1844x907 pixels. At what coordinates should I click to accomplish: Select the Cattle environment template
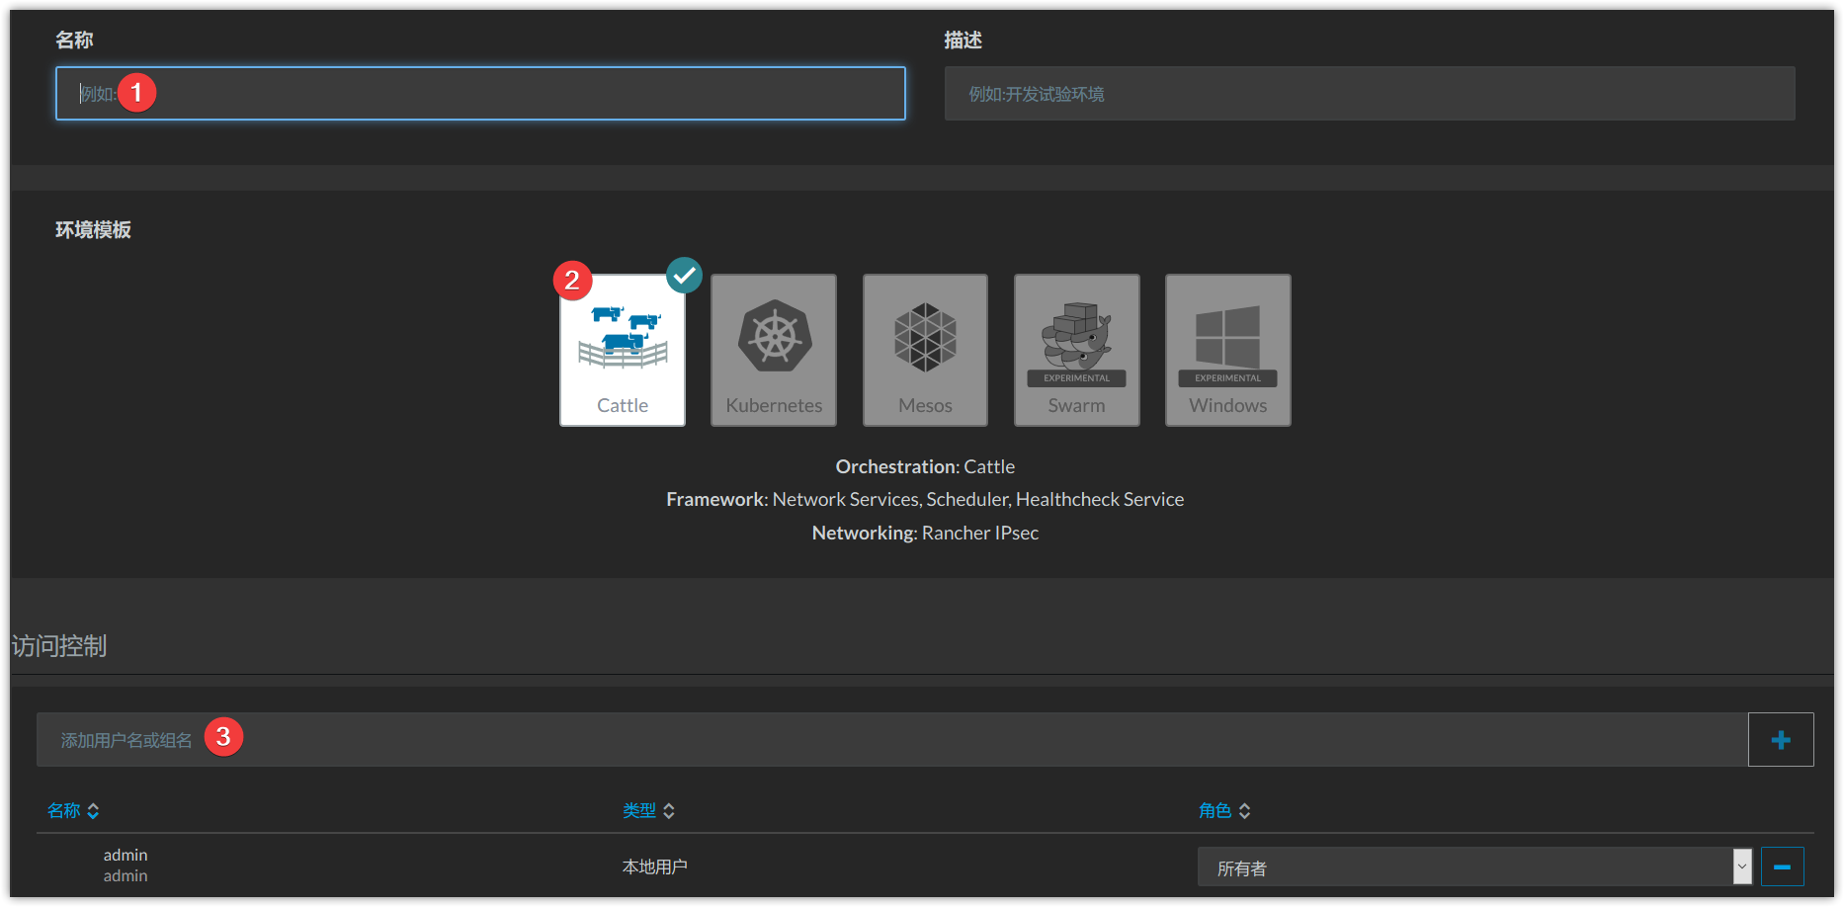click(x=623, y=350)
